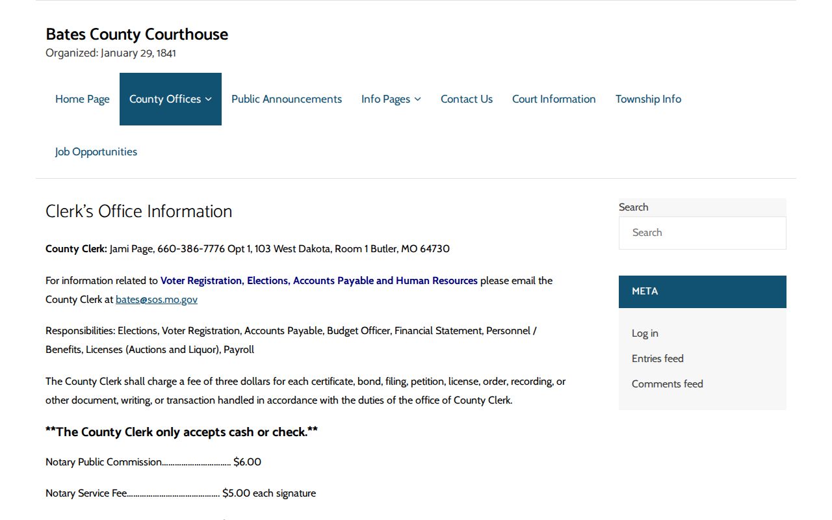This screenshot has height=520, width=832.
Task: Click the Search label above the search box
Action: coord(634,207)
